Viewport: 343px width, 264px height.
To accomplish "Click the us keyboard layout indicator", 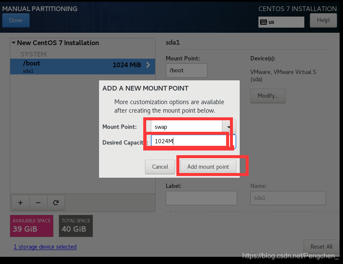I will (x=281, y=22).
